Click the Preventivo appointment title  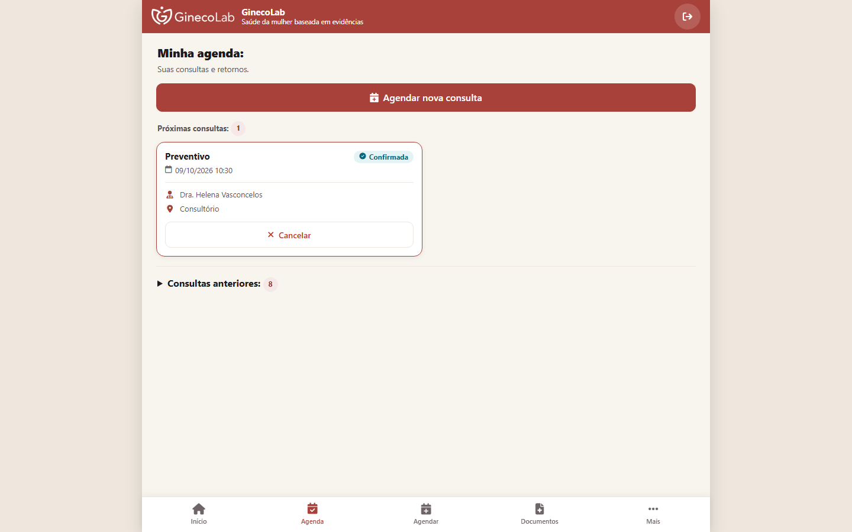(188, 156)
